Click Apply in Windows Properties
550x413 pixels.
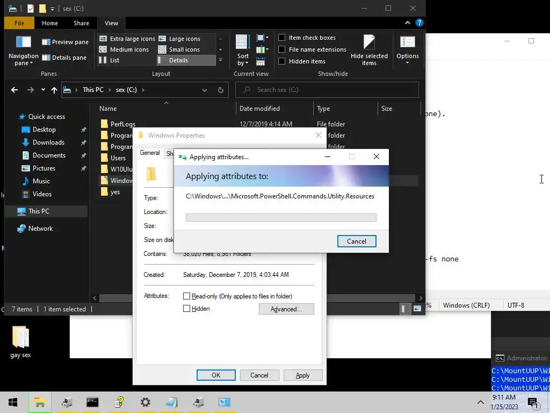pos(303,375)
